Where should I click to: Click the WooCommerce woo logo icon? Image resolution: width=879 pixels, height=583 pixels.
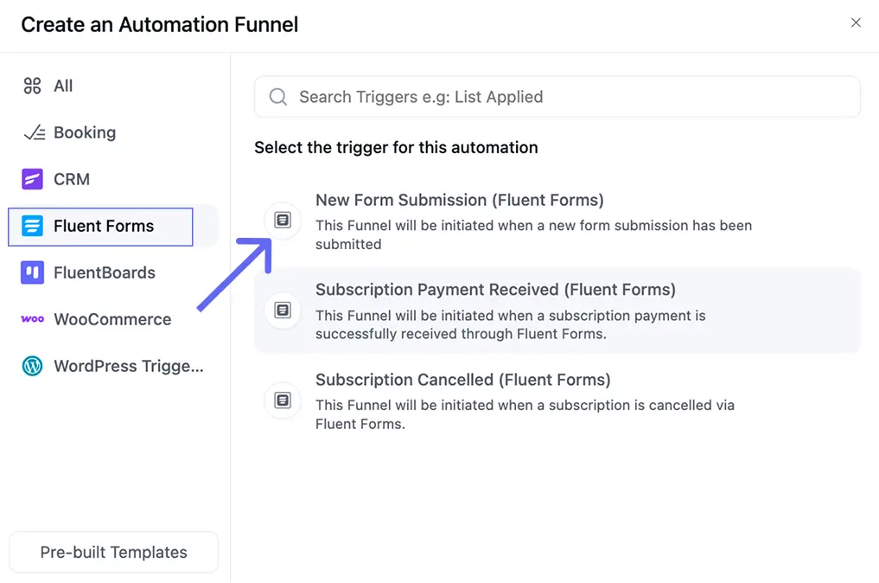(x=32, y=319)
